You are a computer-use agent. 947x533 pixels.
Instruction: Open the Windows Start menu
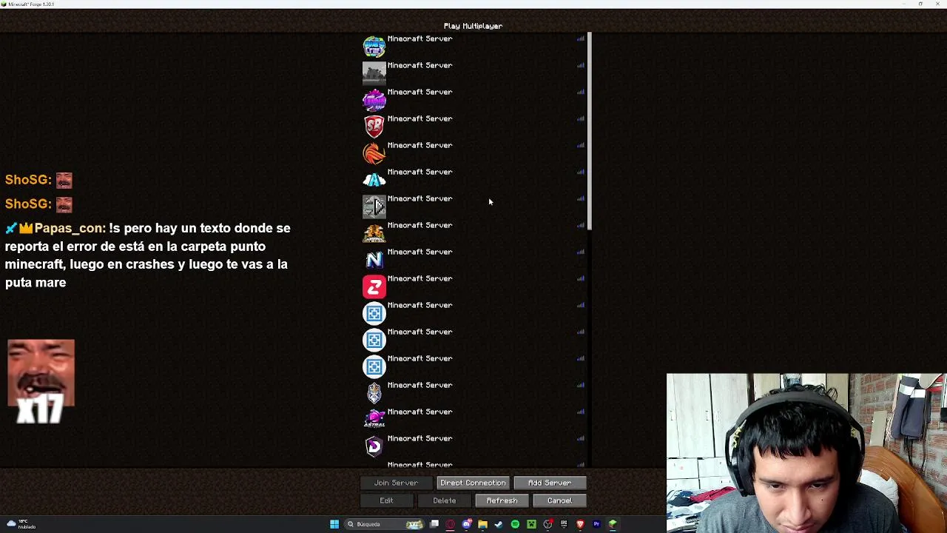pos(334,524)
